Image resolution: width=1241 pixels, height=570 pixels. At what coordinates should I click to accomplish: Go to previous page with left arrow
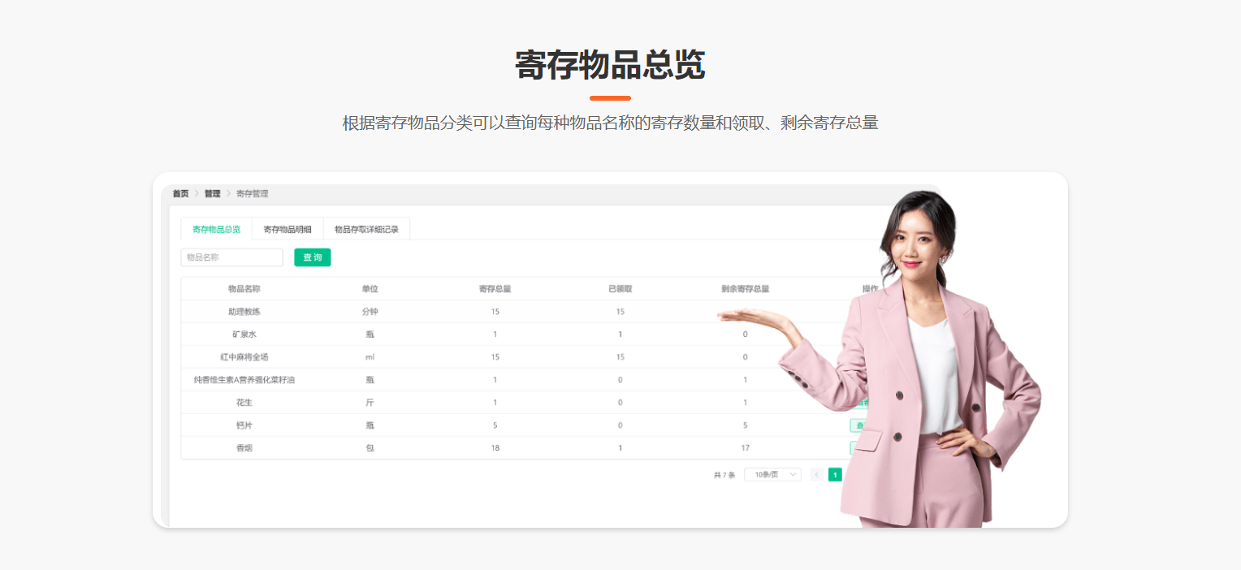click(x=816, y=475)
